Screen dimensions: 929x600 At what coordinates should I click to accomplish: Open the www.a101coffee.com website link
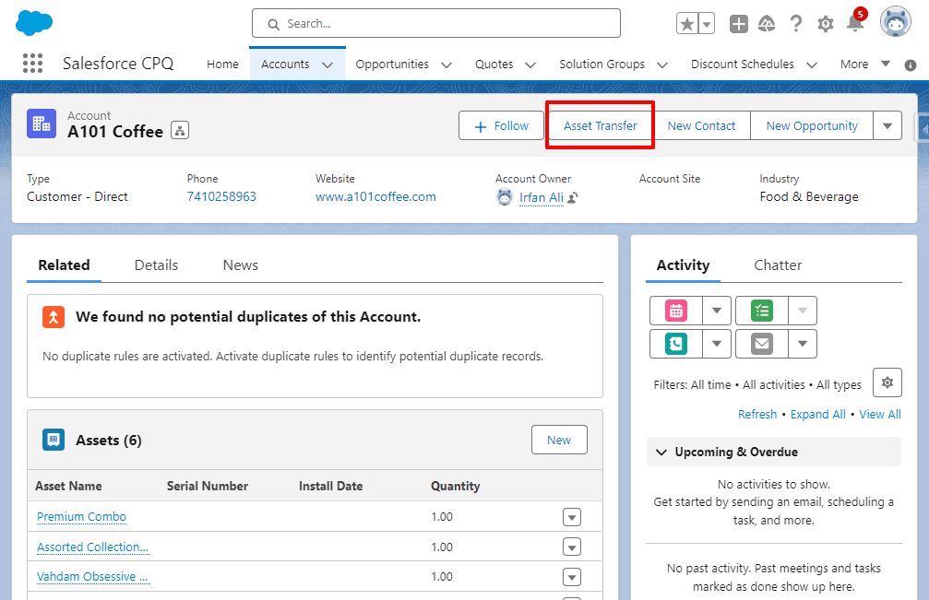(375, 196)
